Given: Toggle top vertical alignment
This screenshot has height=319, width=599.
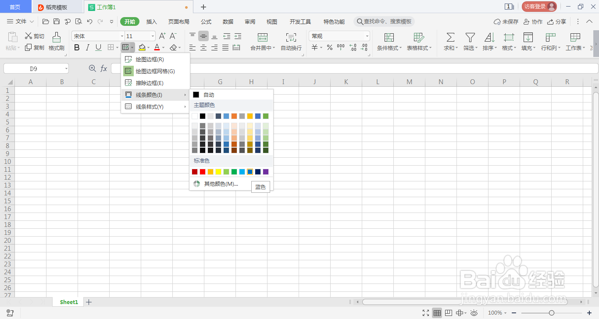Looking at the screenshot, I should pos(193,36).
